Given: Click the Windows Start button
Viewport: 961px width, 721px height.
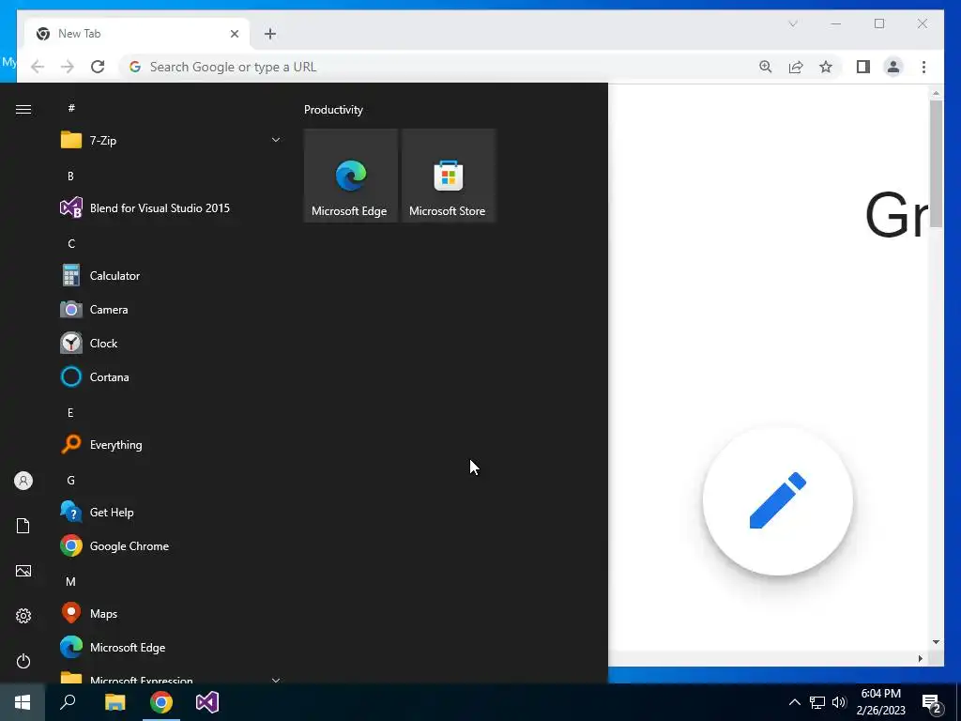Looking at the screenshot, I should tap(23, 702).
